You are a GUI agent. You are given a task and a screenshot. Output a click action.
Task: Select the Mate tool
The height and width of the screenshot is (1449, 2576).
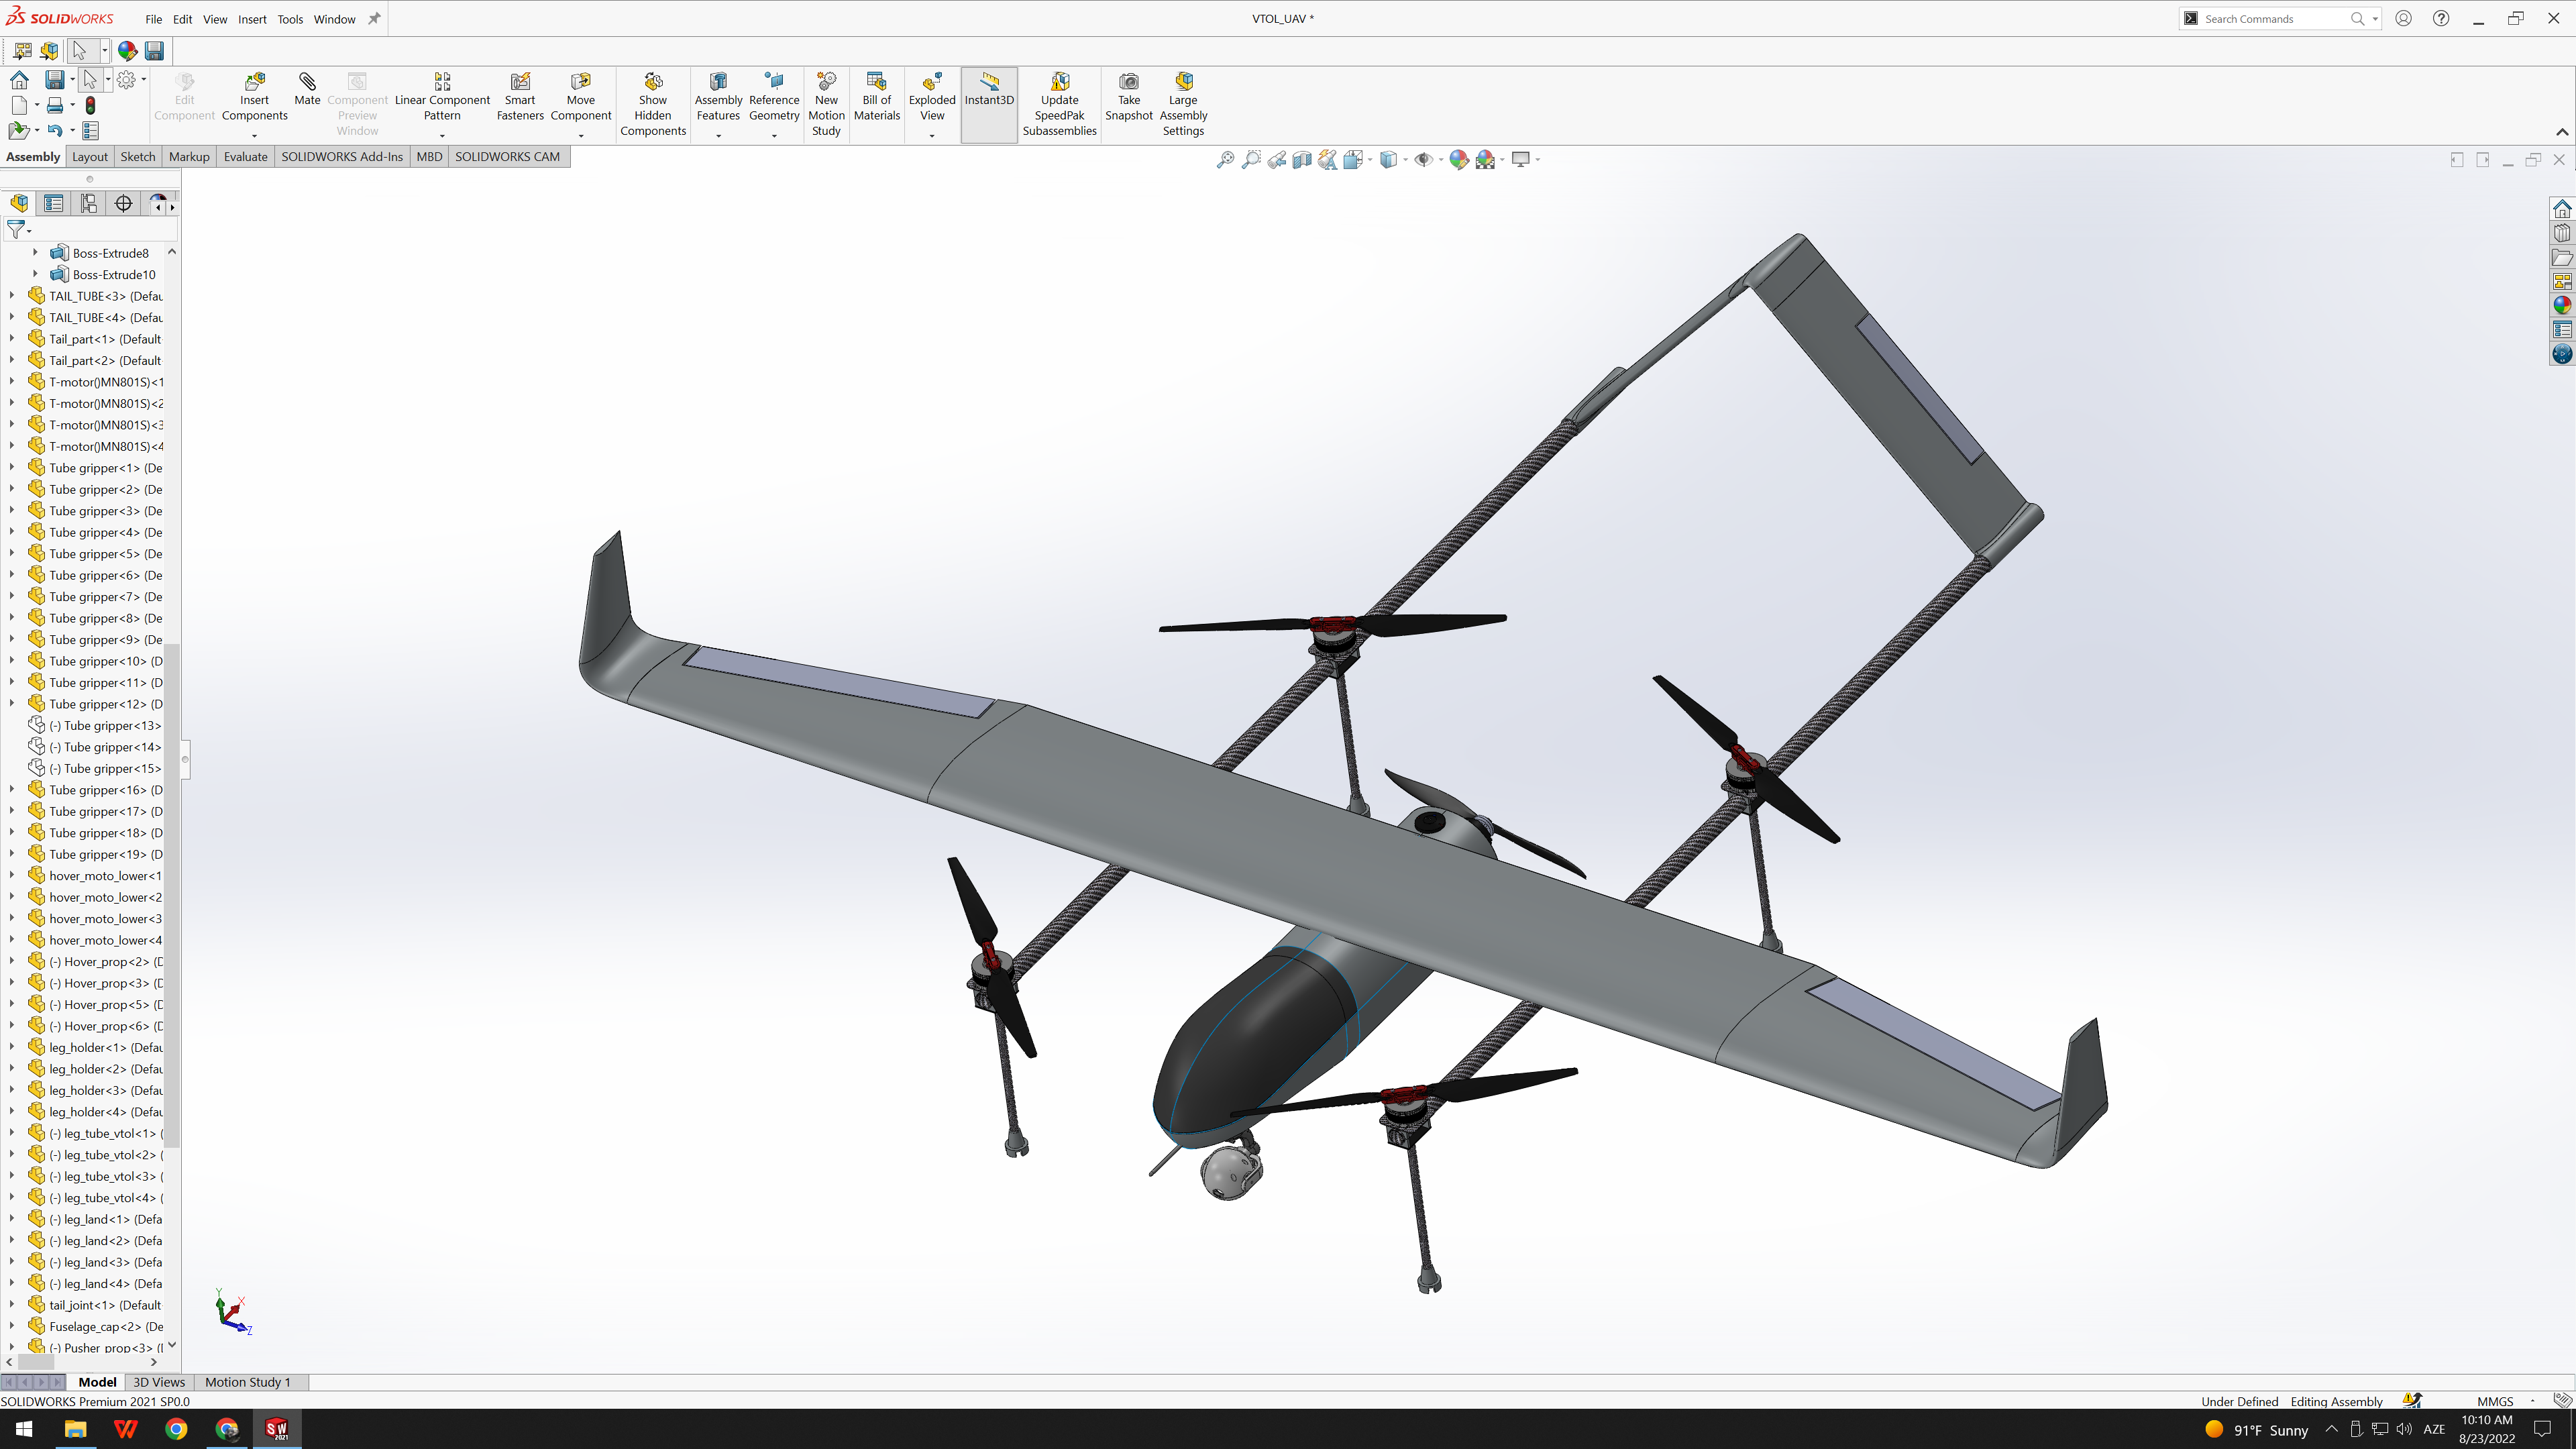coord(307,89)
